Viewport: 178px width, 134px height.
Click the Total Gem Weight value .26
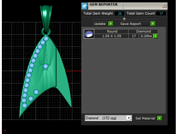(119, 13)
